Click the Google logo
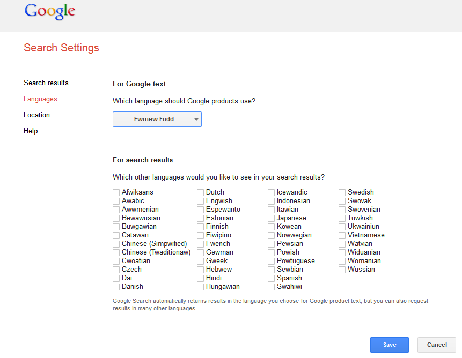This screenshot has width=462, height=358. (x=49, y=11)
